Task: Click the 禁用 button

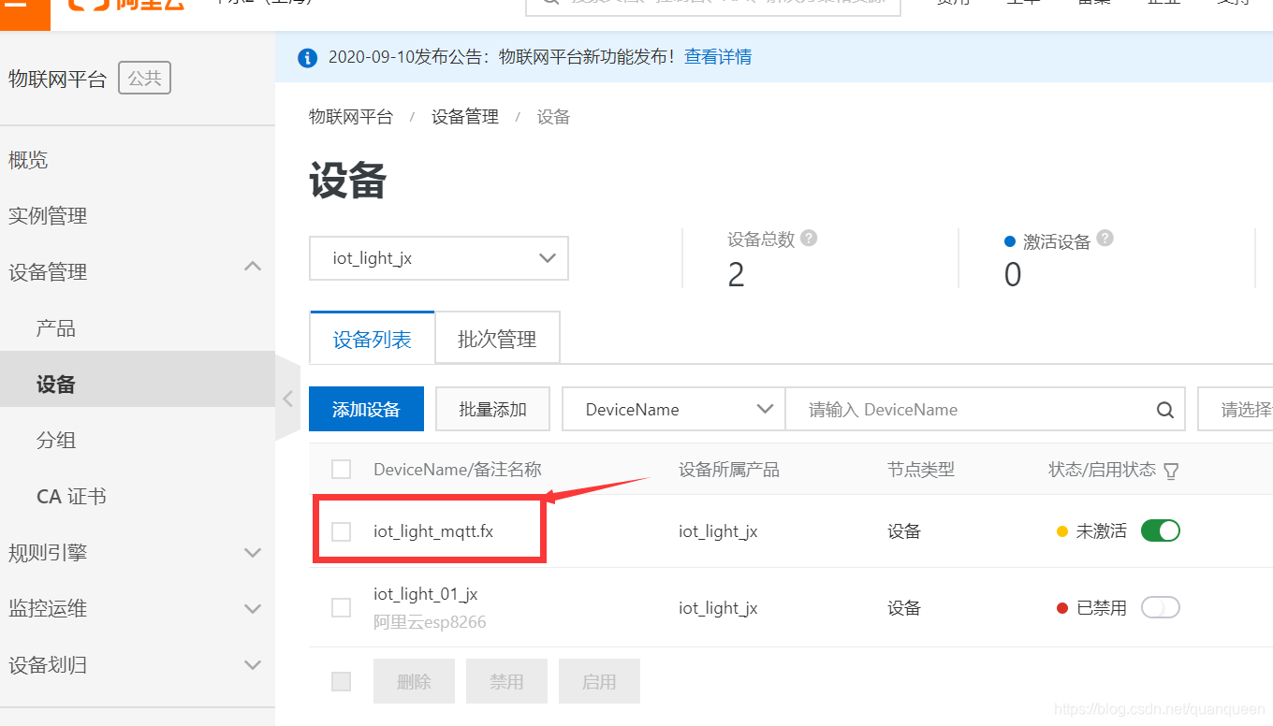Action: click(506, 681)
